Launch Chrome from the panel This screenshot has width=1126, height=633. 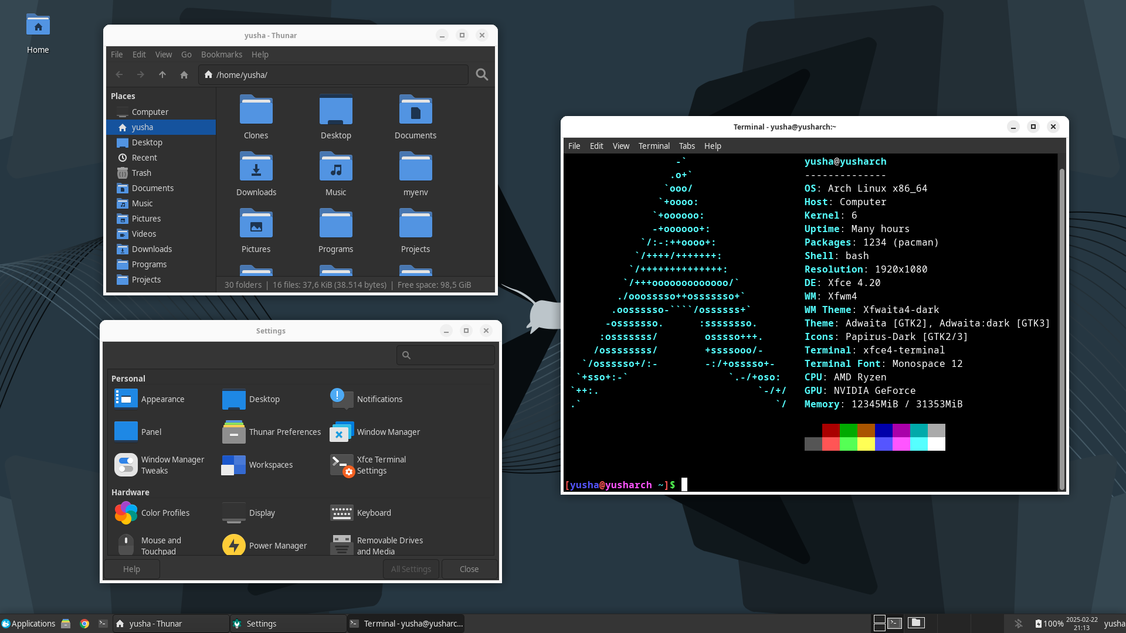[84, 623]
